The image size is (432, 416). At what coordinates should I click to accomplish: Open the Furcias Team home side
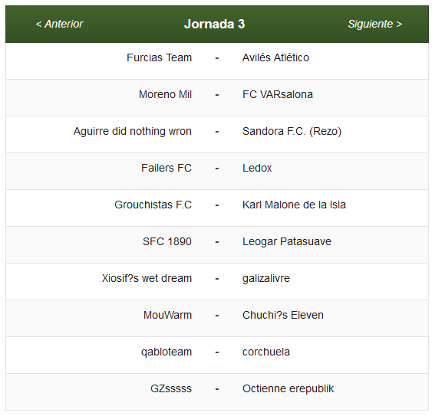pos(159,57)
